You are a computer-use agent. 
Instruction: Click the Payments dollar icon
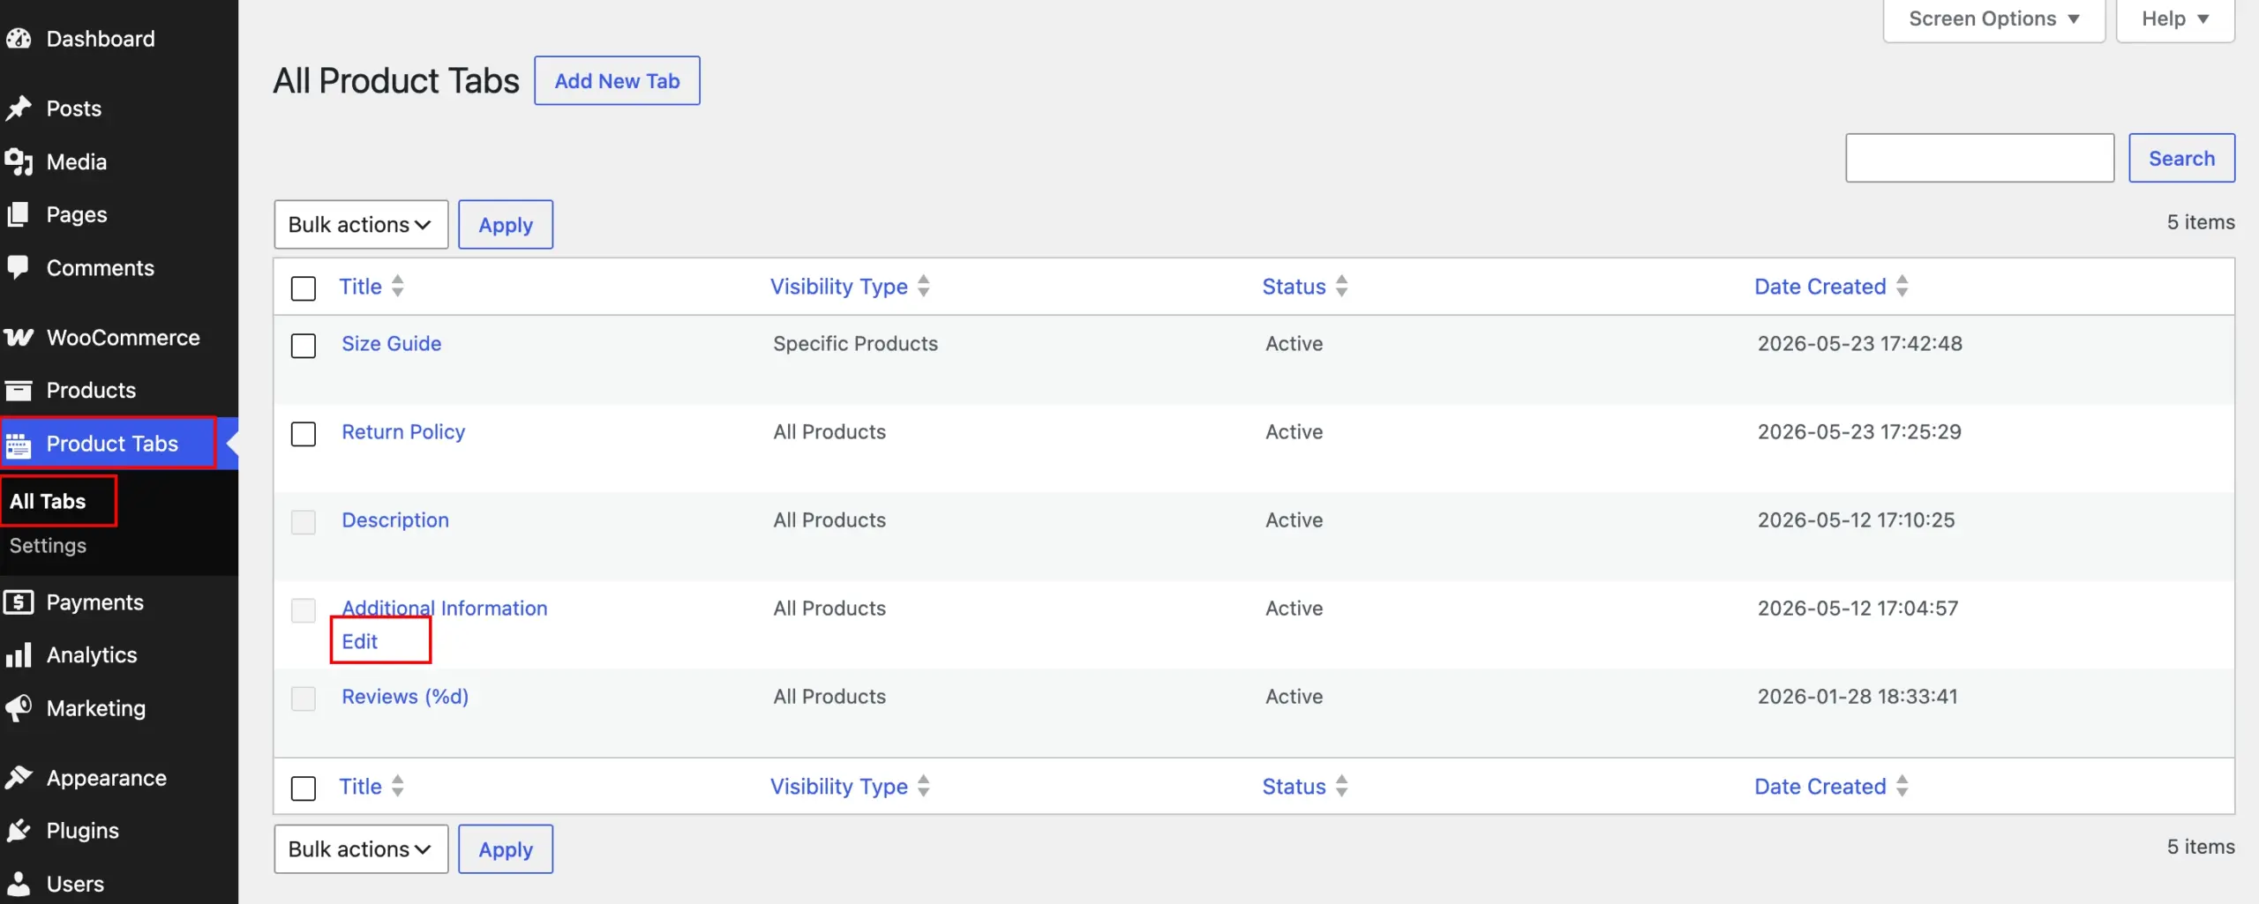coord(19,602)
